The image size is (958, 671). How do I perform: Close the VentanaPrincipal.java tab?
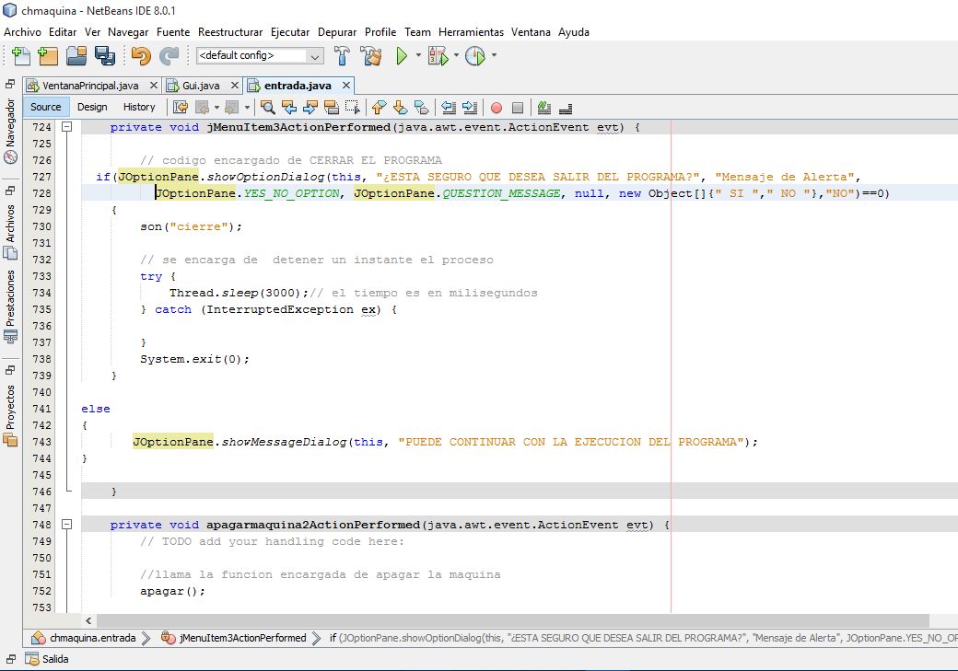pyautogui.click(x=154, y=86)
